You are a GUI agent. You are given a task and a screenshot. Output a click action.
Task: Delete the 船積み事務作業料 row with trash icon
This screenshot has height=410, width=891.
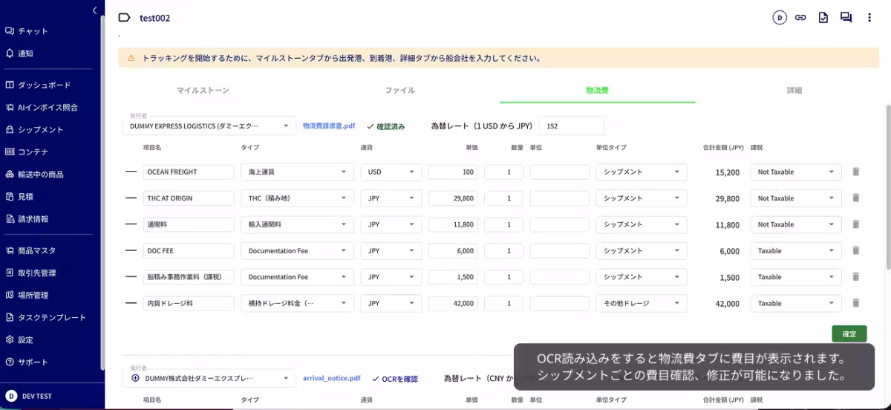(x=855, y=276)
